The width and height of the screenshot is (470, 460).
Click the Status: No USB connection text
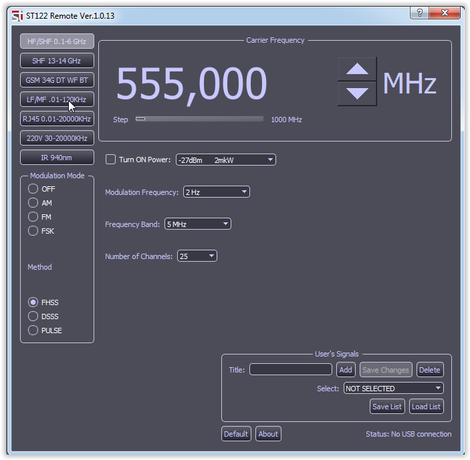[408, 434]
